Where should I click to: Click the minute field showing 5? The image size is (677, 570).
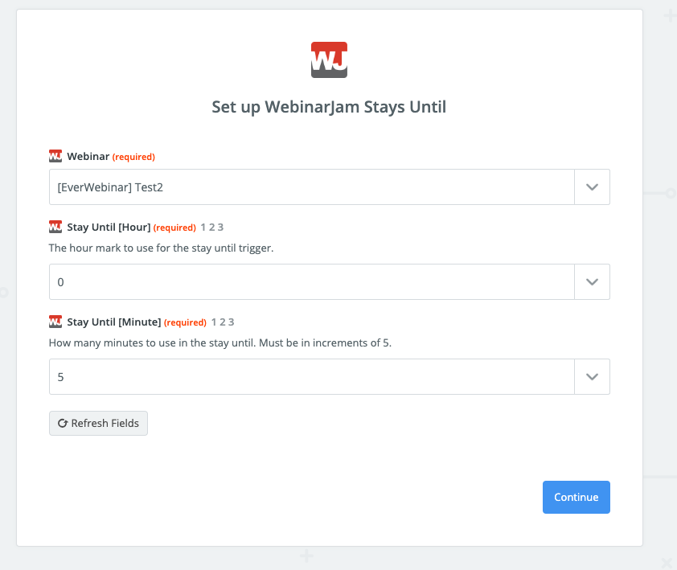tap(312, 376)
